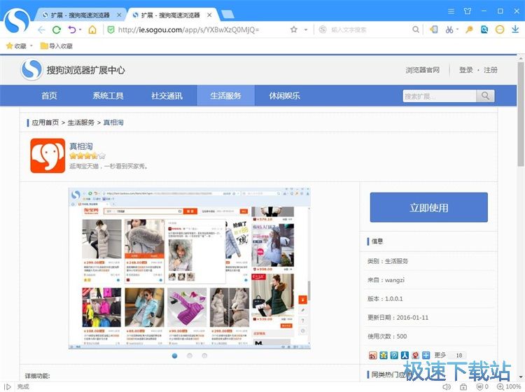Click the blue plus share icon
This screenshot has height=392, width=525.
point(426,356)
